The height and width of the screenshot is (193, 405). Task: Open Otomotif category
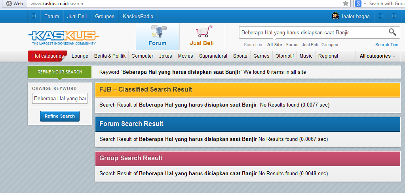coord(285,56)
